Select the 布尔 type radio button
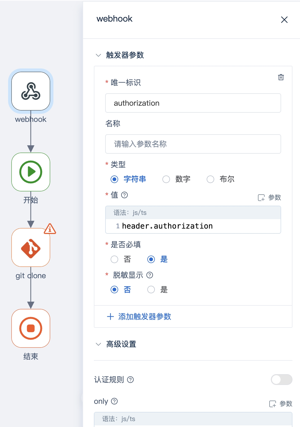This screenshot has height=427, width=300. click(x=210, y=179)
